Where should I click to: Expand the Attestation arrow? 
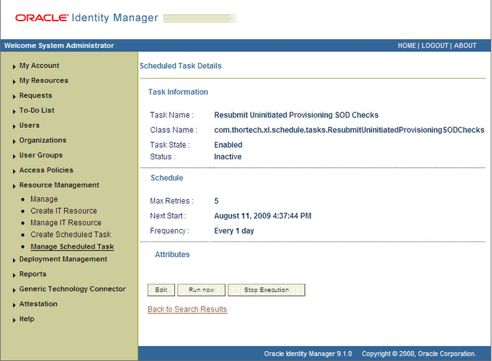[x=14, y=305]
